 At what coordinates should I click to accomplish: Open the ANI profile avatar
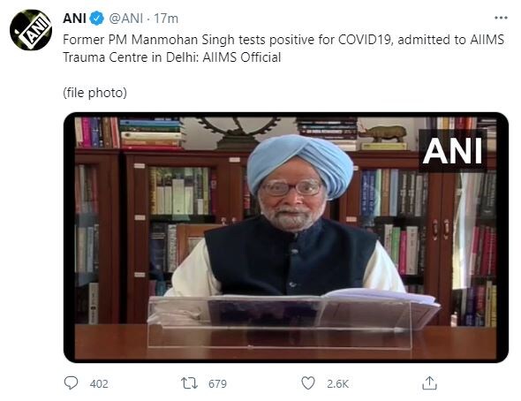coord(31,30)
